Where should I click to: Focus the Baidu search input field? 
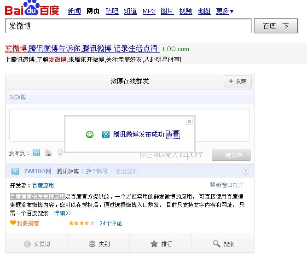point(128,26)
